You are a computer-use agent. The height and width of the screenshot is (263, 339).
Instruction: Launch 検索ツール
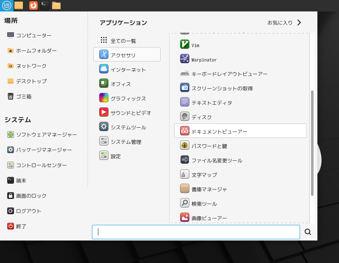pos(240,204)
